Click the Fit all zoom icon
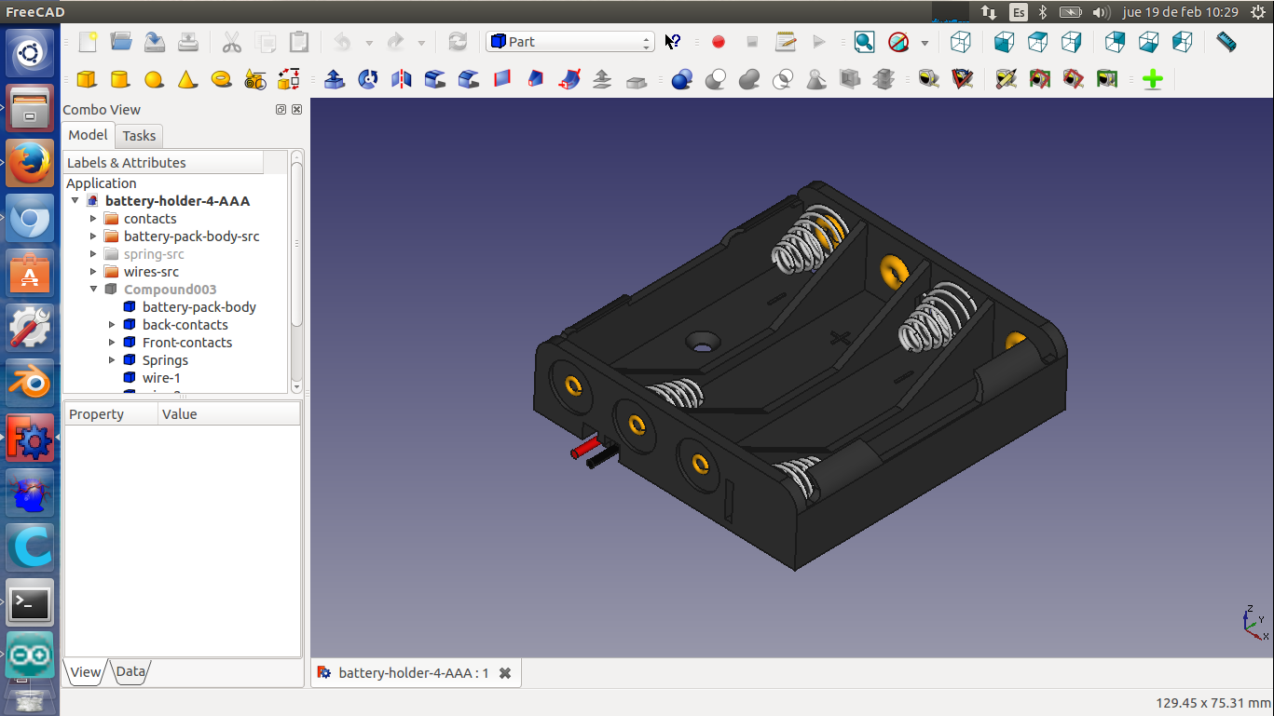 (x=864, y=42)
